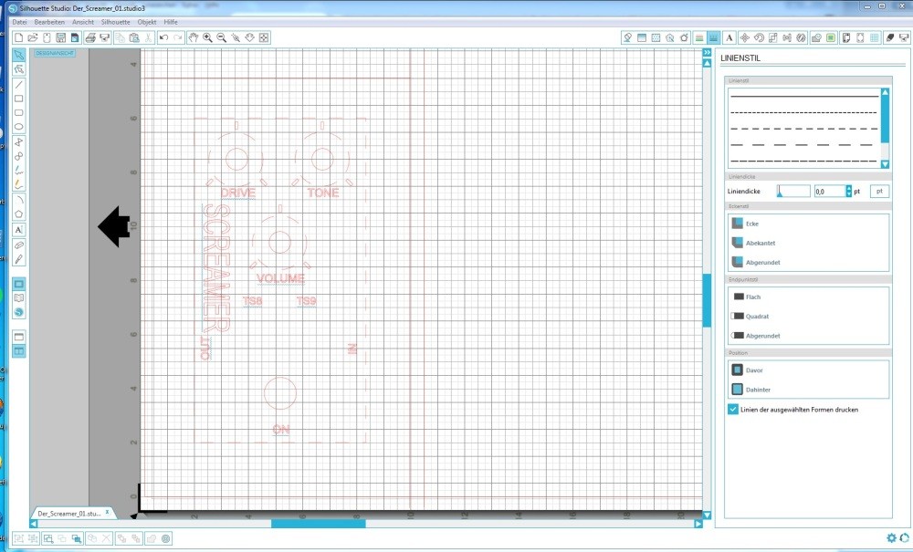Pick the regular polygon tool

click(x=18, y=214)
